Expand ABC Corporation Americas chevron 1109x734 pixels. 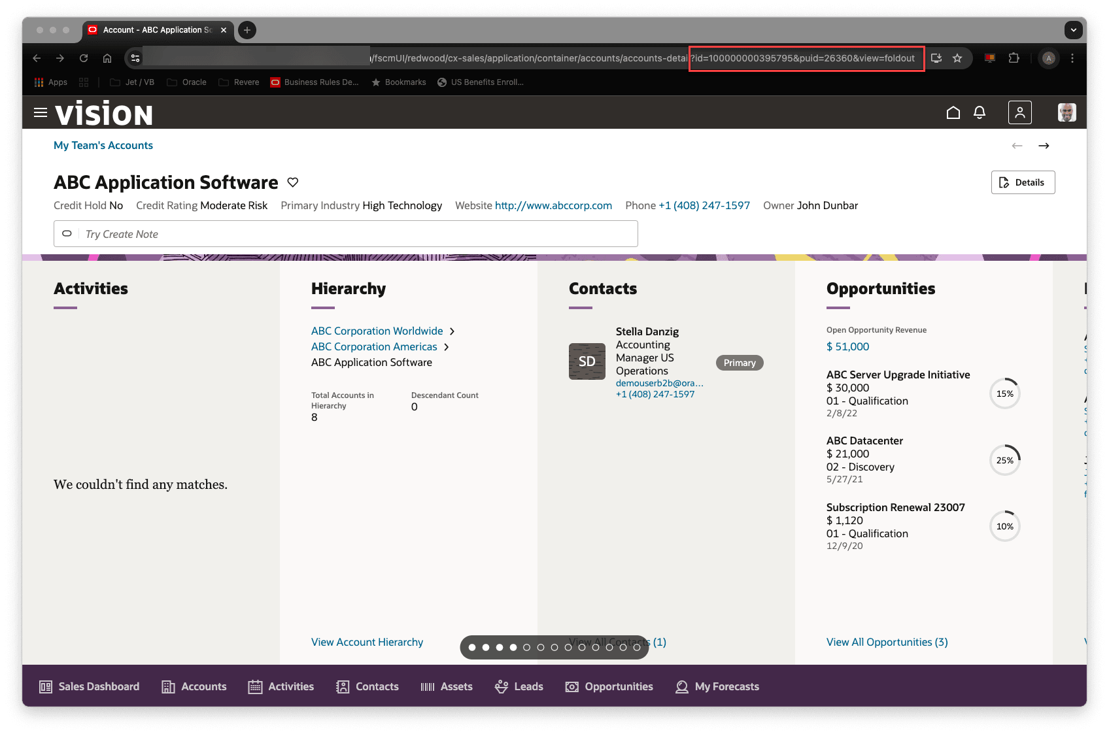446,347
